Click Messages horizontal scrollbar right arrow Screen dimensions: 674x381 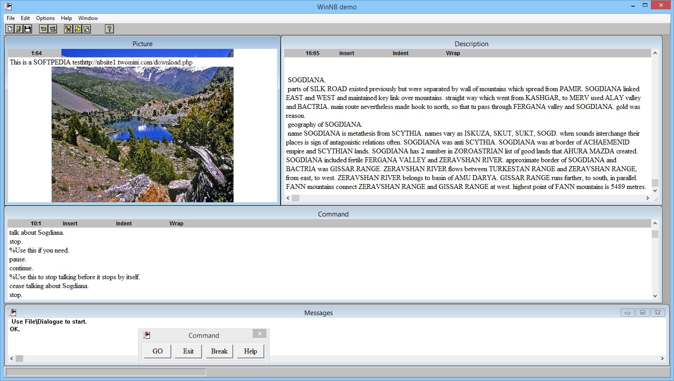pyautogui.click(x=662, y=358)
